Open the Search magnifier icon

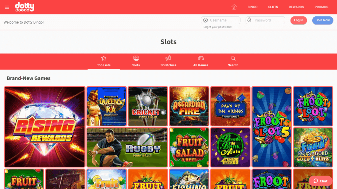233,58
